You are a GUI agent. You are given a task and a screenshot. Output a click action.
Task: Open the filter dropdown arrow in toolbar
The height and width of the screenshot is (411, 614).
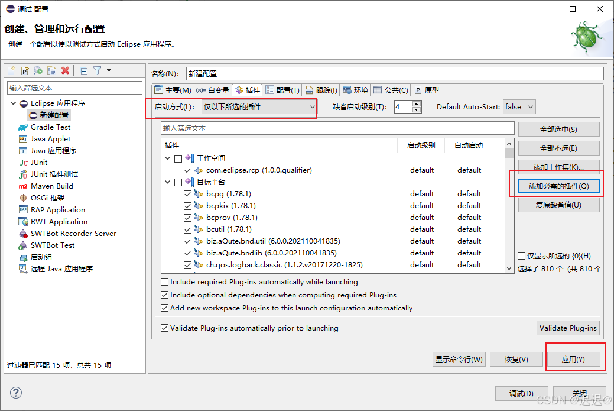109,70
